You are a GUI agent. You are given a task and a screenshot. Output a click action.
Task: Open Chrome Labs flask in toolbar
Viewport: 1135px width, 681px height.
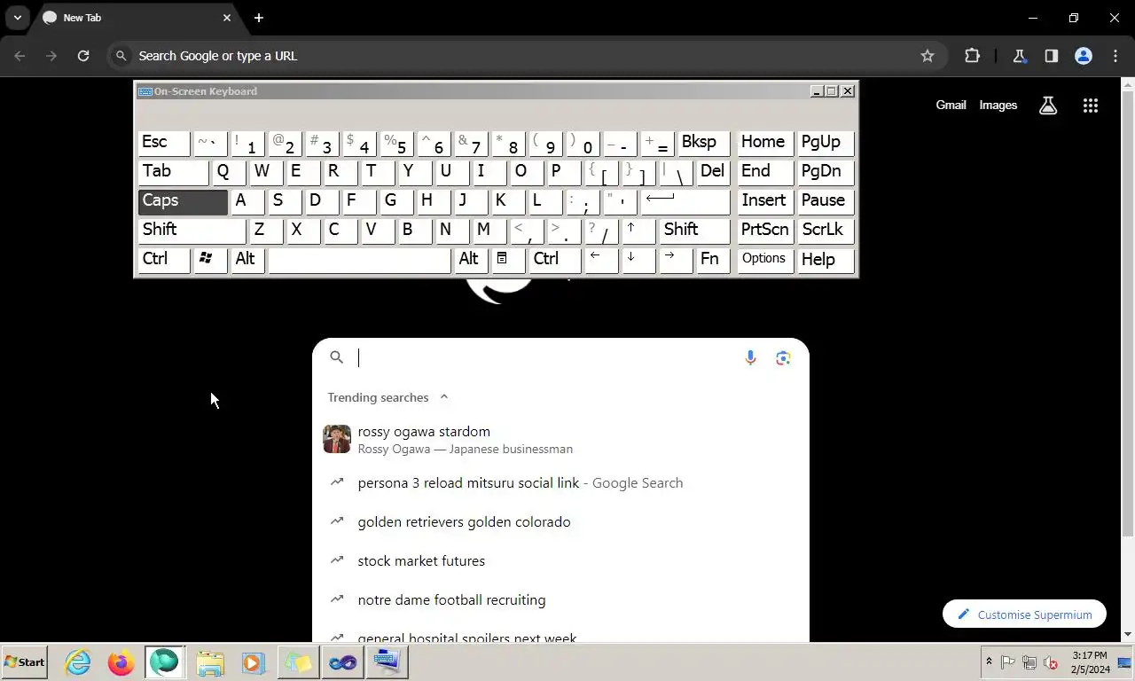point(1019,56)
